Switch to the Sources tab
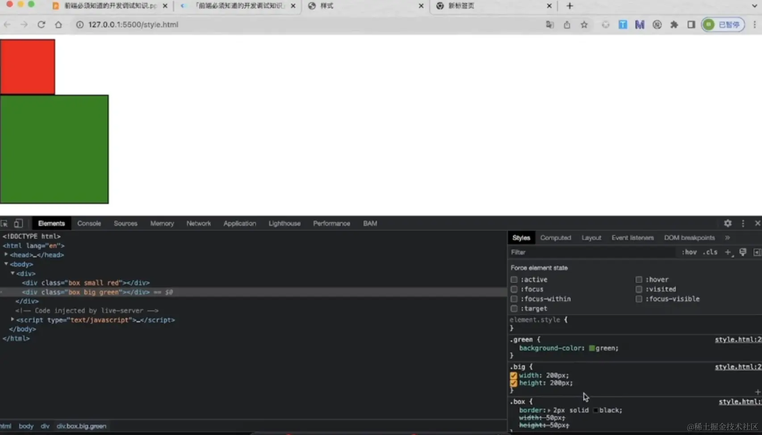This screenshot has width=762, height=435. (126, 224)
